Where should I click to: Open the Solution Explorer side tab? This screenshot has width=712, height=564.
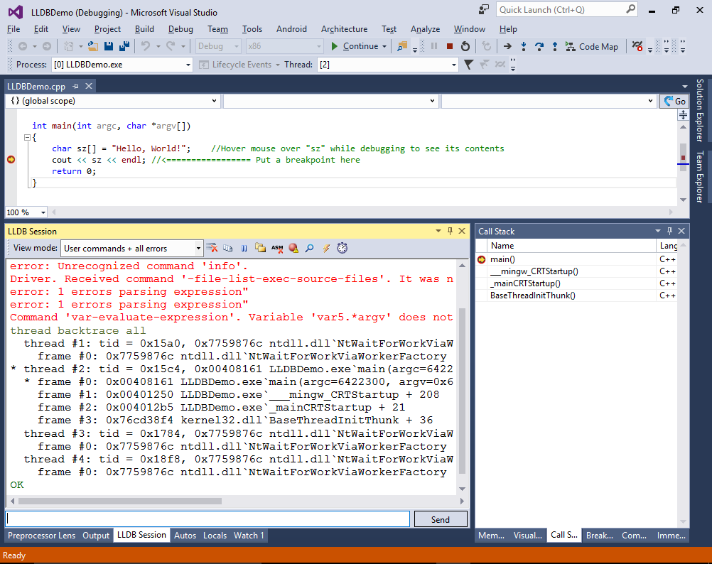[700, 110]
